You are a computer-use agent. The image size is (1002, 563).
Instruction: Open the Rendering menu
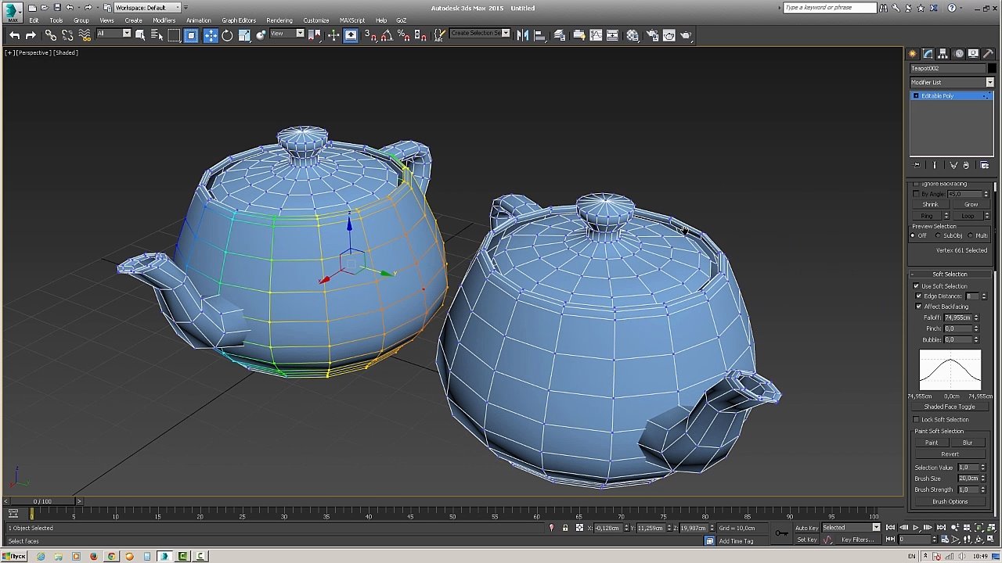pyautogui.click(x=279, y=20)
